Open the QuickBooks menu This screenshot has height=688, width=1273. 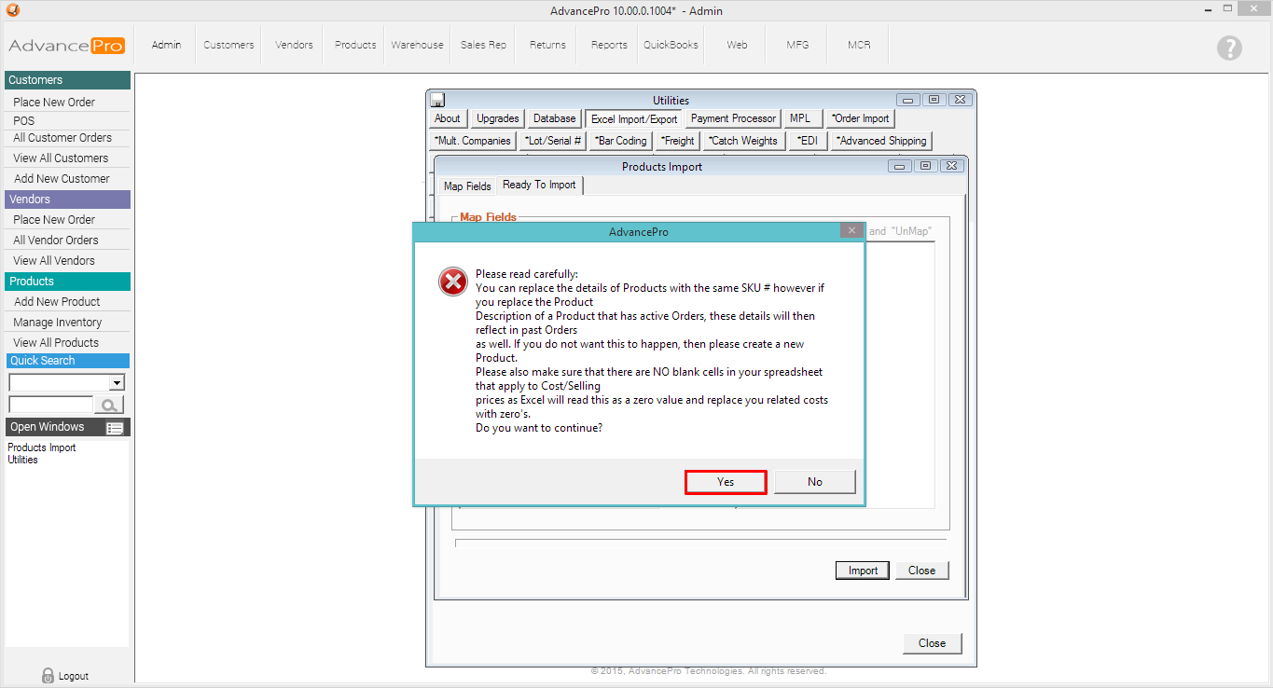pos(671,45)
